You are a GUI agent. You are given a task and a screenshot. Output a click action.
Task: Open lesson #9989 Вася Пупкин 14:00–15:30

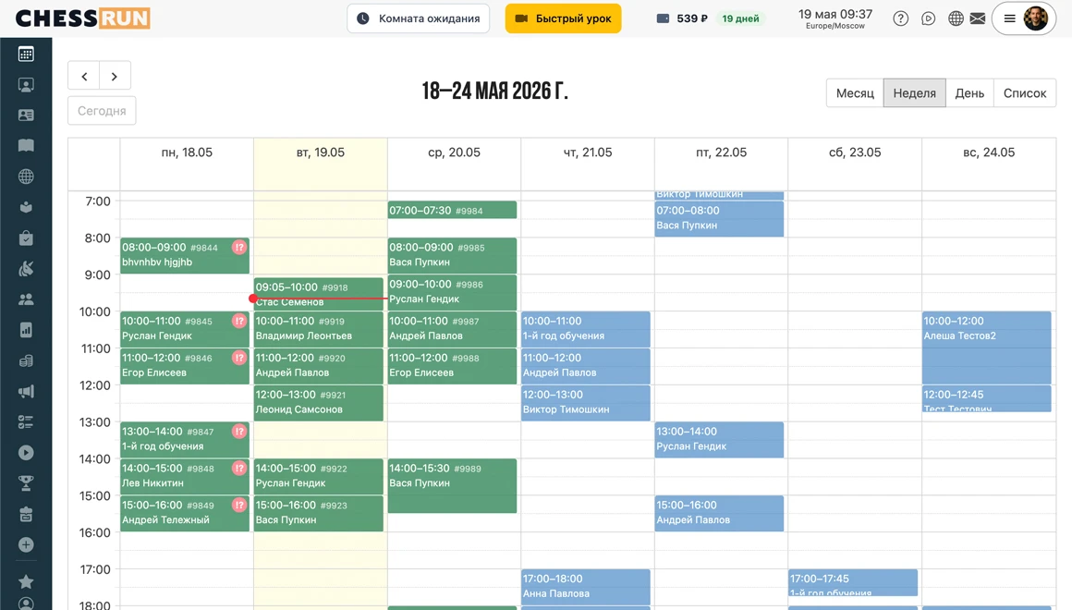pos(452,485)
